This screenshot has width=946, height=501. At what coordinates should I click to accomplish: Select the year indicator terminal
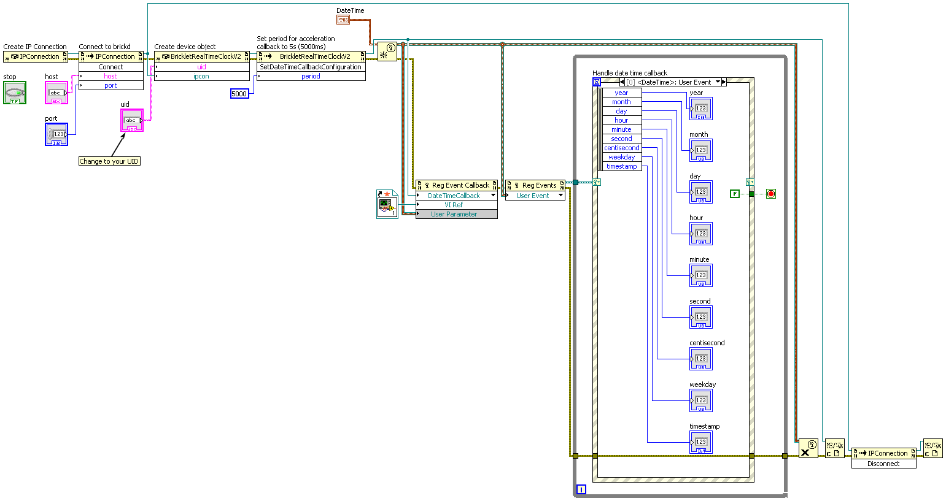point(701,109)
